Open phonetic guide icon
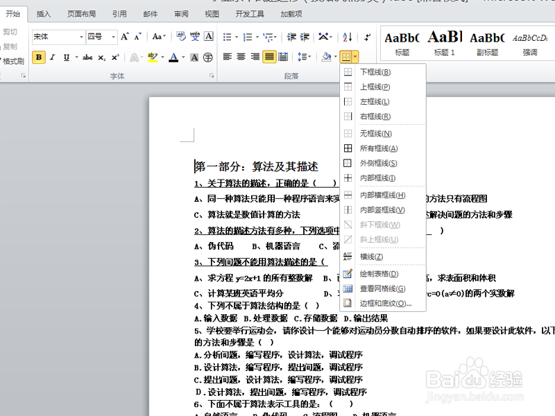The width and height of the screenshot is (555, 416). pyautogui.click(x=195, y=37)
